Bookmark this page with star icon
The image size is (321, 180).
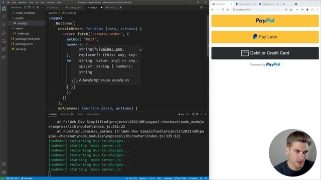point(291,9)
